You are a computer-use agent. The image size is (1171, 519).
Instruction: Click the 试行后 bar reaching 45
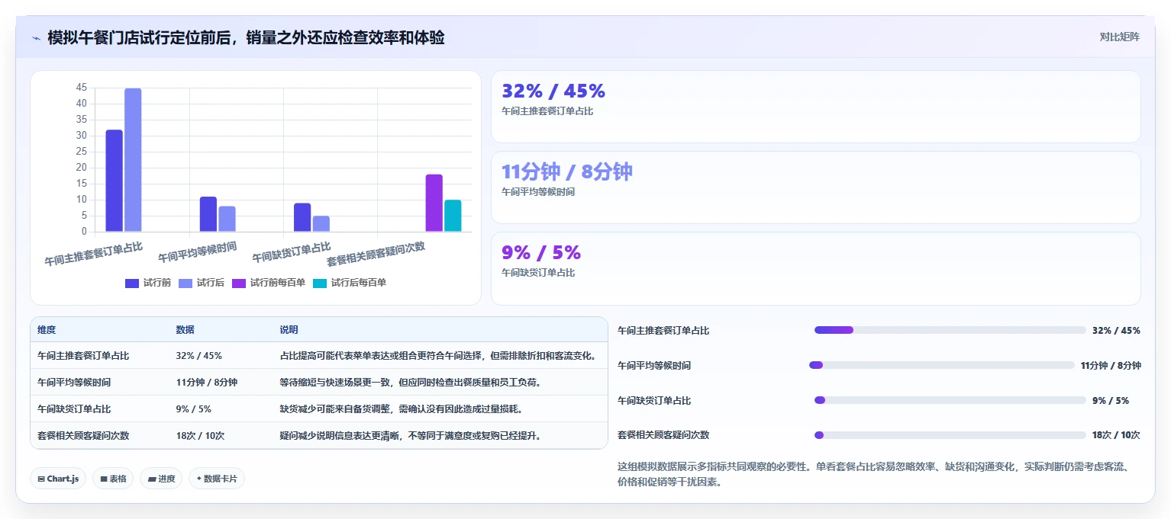point(133,160)
